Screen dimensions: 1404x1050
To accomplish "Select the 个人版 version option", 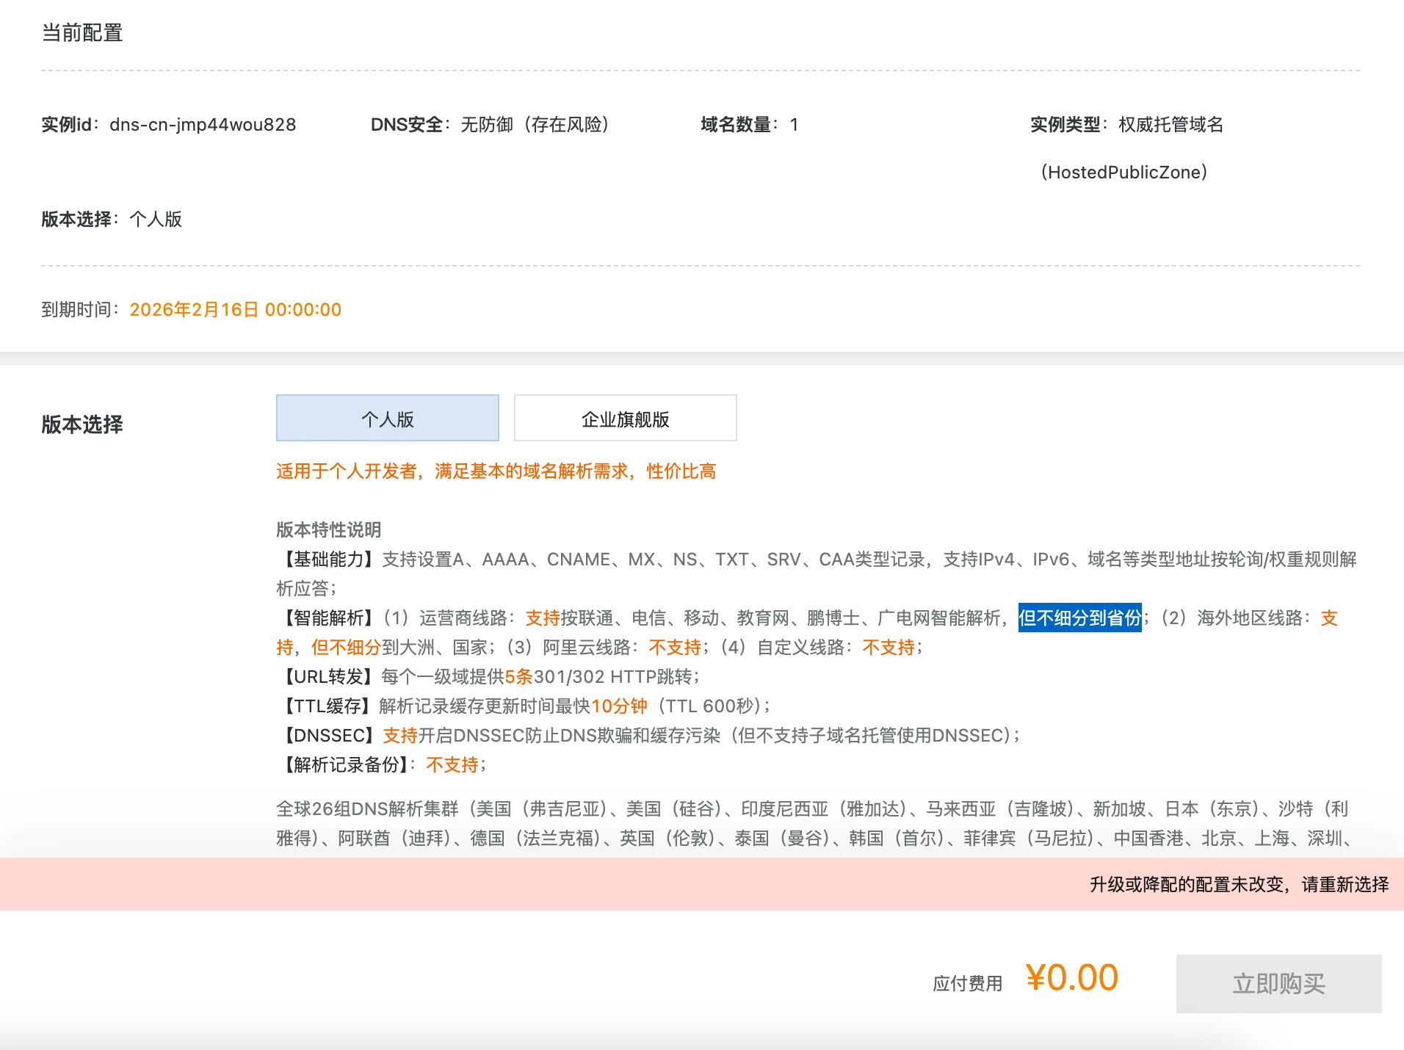I will [387, 419].
